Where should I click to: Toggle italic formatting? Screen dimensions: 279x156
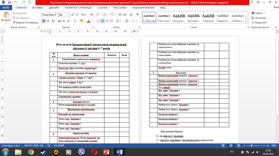coord(48,21)
